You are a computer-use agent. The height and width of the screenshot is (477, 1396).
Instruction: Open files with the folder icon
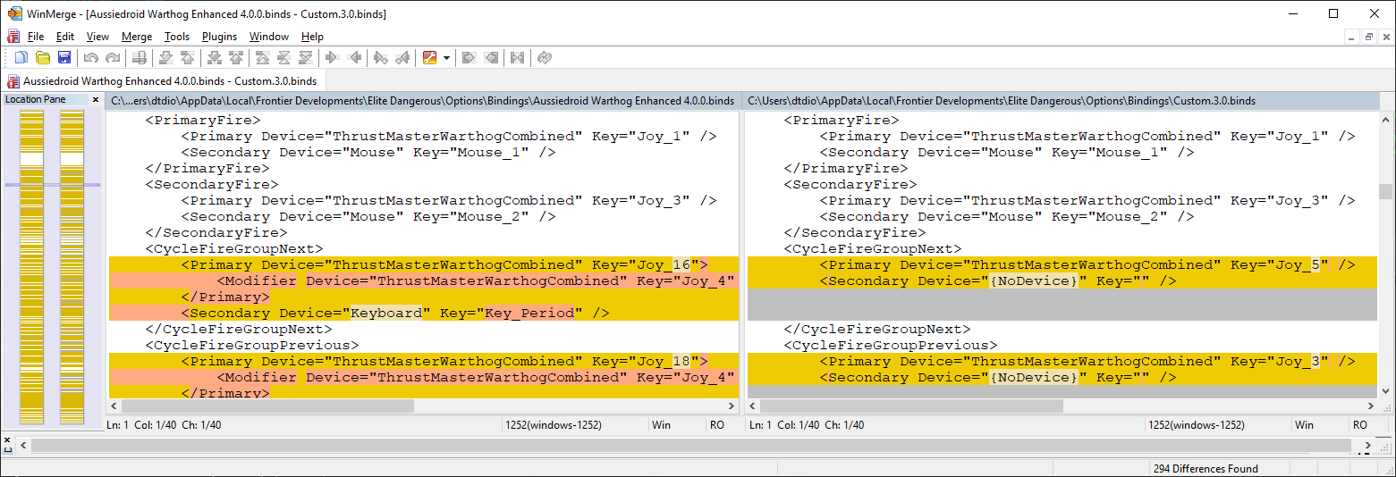(43, 58)
